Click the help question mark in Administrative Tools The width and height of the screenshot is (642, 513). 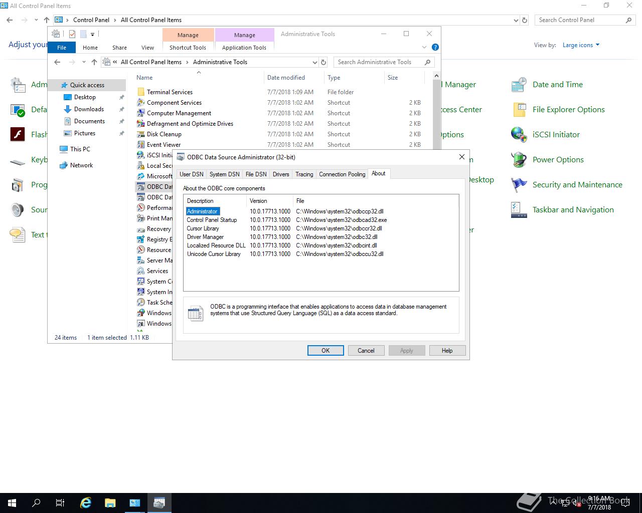[435, 47]
